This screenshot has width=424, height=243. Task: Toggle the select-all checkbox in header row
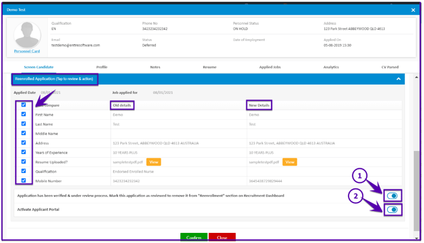[23, 105]
